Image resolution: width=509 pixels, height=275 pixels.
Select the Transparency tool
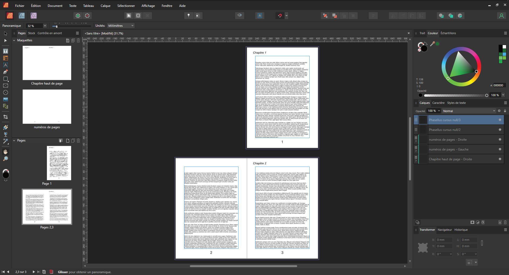(6, 134)
